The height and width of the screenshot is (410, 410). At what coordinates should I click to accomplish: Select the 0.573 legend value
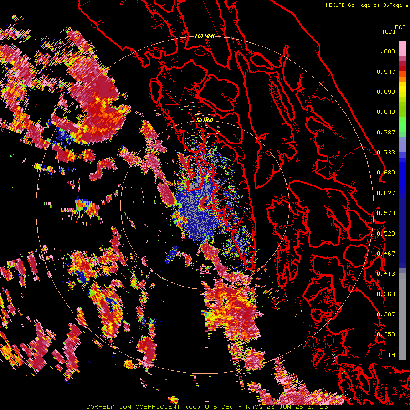tap(386, 213)
